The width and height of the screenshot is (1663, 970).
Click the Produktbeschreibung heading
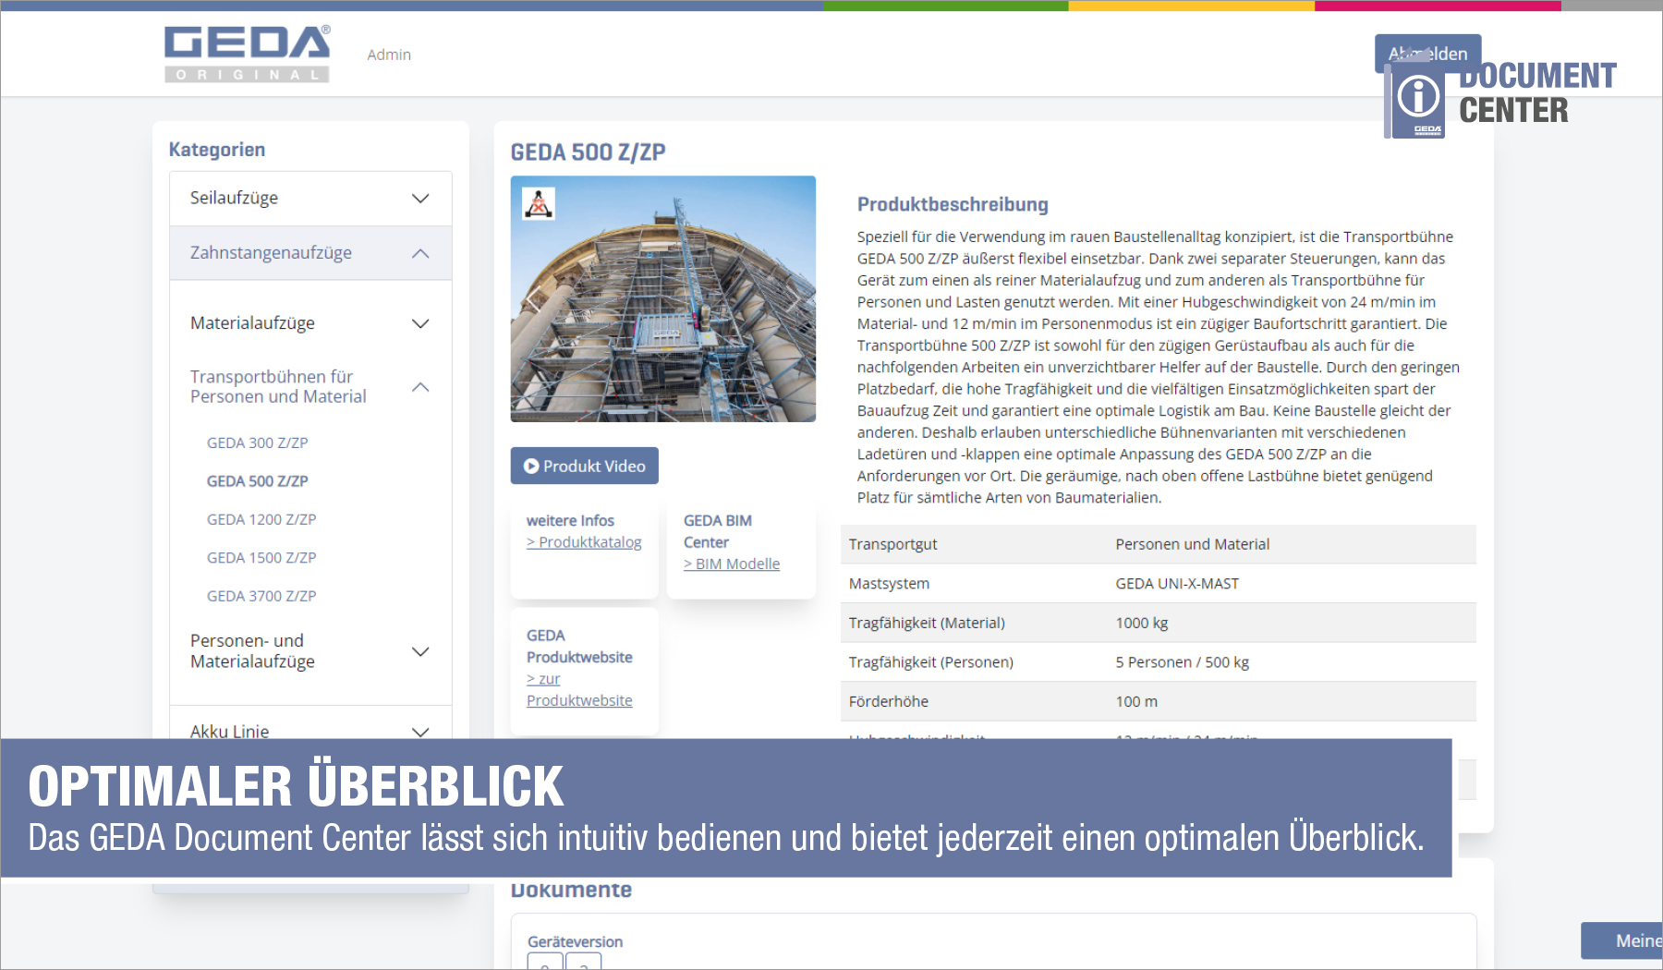pyautogui.click(x=953, y=204)
